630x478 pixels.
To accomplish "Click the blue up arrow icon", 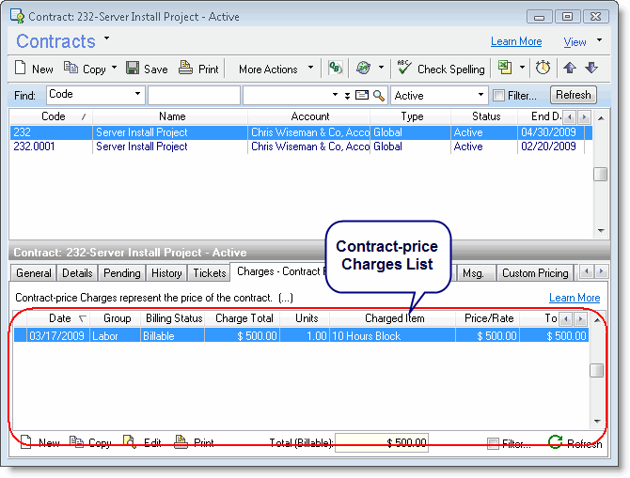I will click(x=571, y=69).
